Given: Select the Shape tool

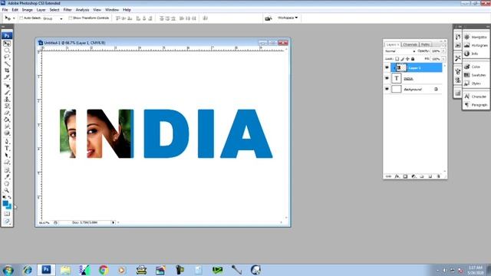Looking at the screenshot, I should 7,162.
